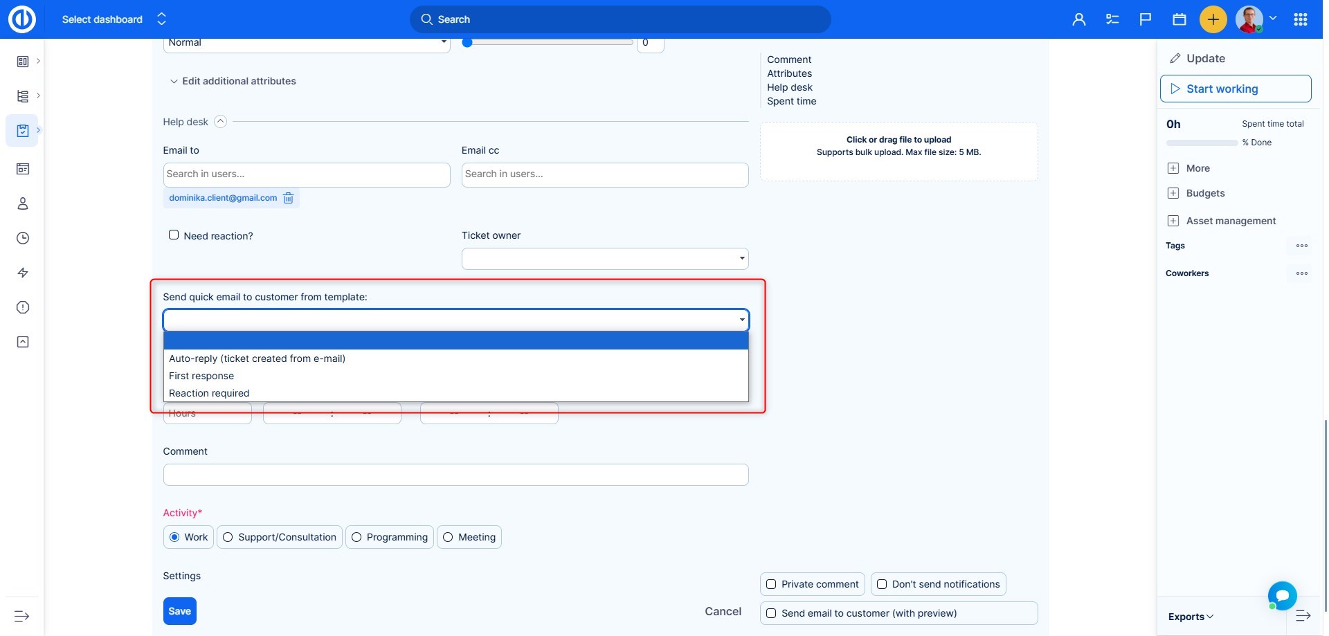Enable the Need reaction? checkbox

pyautogui.click(x=174, y=235)
